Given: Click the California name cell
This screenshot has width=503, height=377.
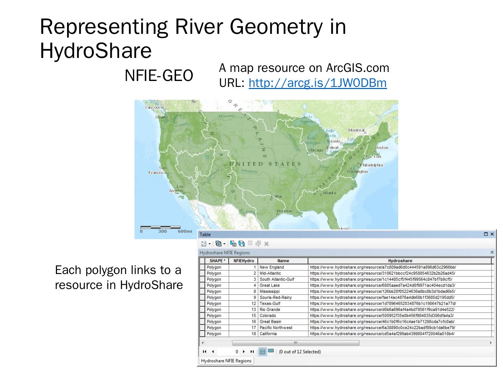Looking at the screenshot, I should pyautogui.click(x=283, y=334).
